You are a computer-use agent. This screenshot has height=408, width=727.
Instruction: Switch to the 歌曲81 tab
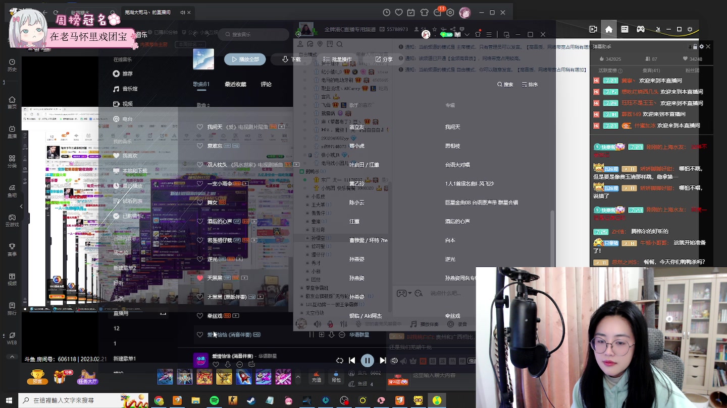click(x=201, y=84)
